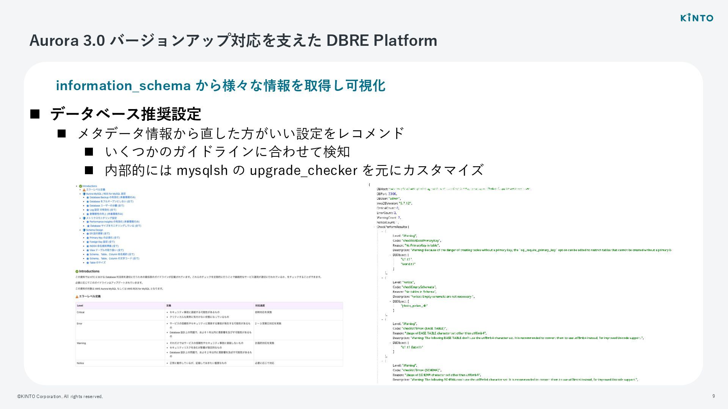
Task: Click the Error row label in the table
Action: 79,324
